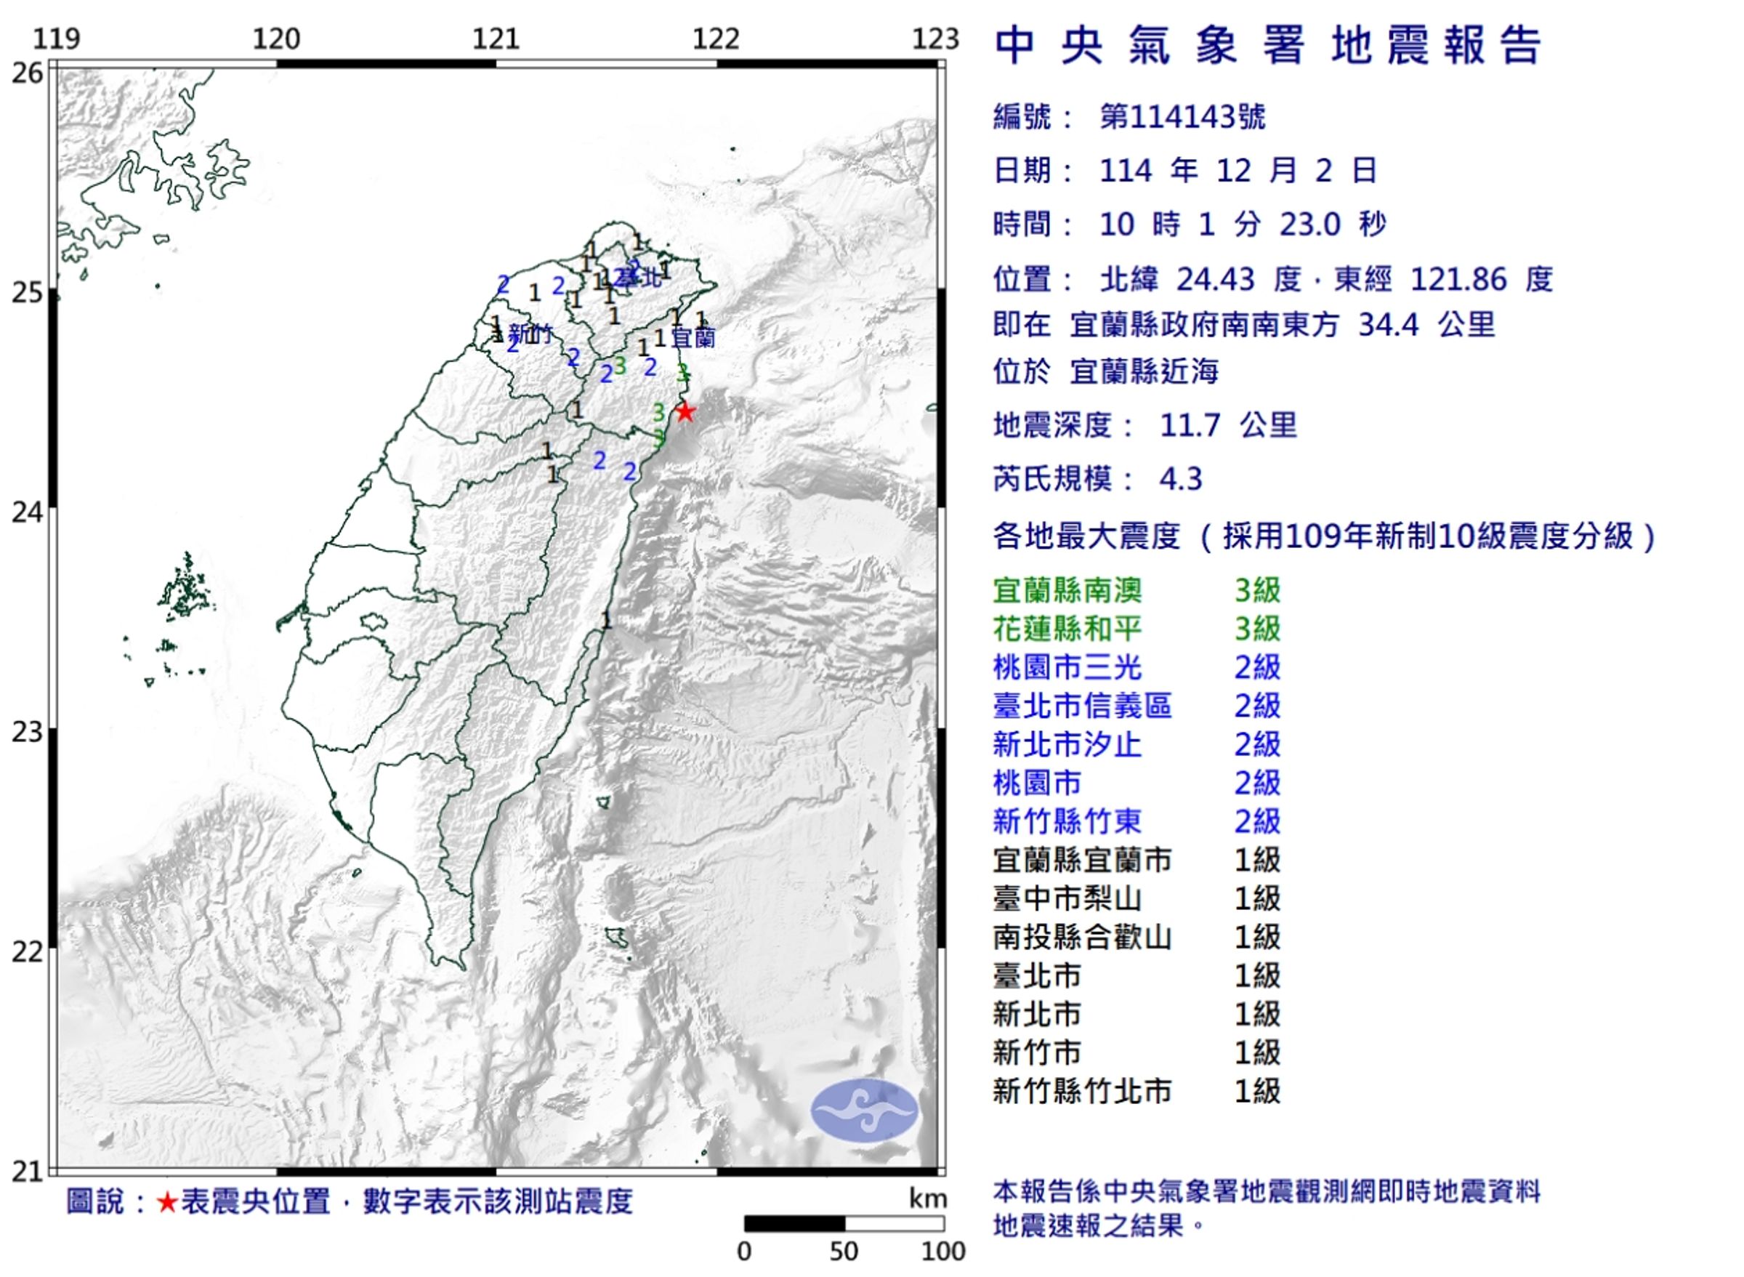Click the green row 花蓮縣和平 3級
1744x1277 pixels.
coord(1137,629)
